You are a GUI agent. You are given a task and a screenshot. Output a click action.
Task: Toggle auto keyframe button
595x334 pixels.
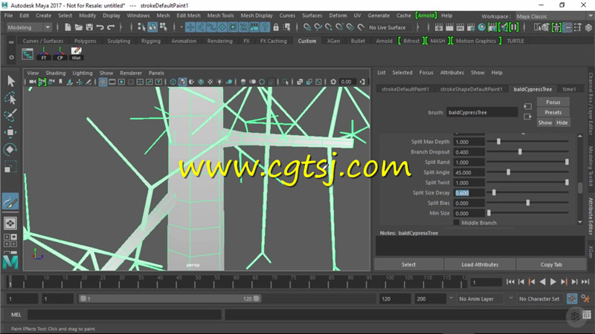[572, 299]
